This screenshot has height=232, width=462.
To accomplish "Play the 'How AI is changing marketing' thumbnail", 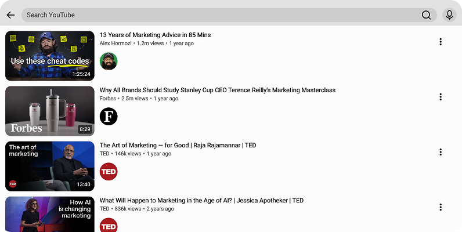I will point(50,215).
